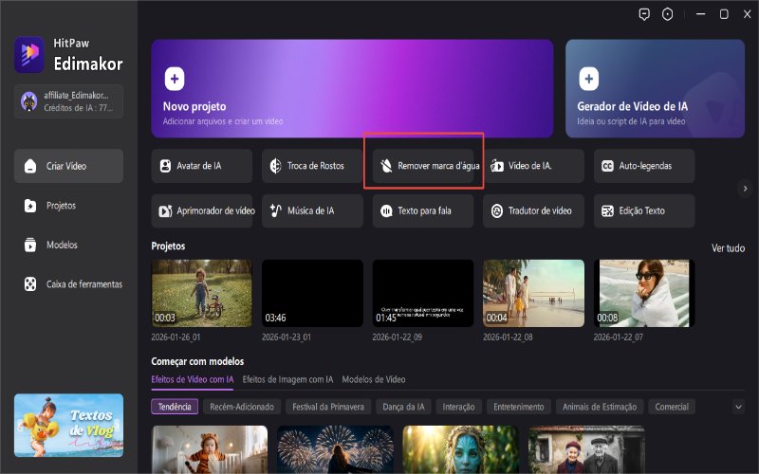Open the Vídeo de IA tool
This screenshot has width=759, height=474.
coord(533,166)
